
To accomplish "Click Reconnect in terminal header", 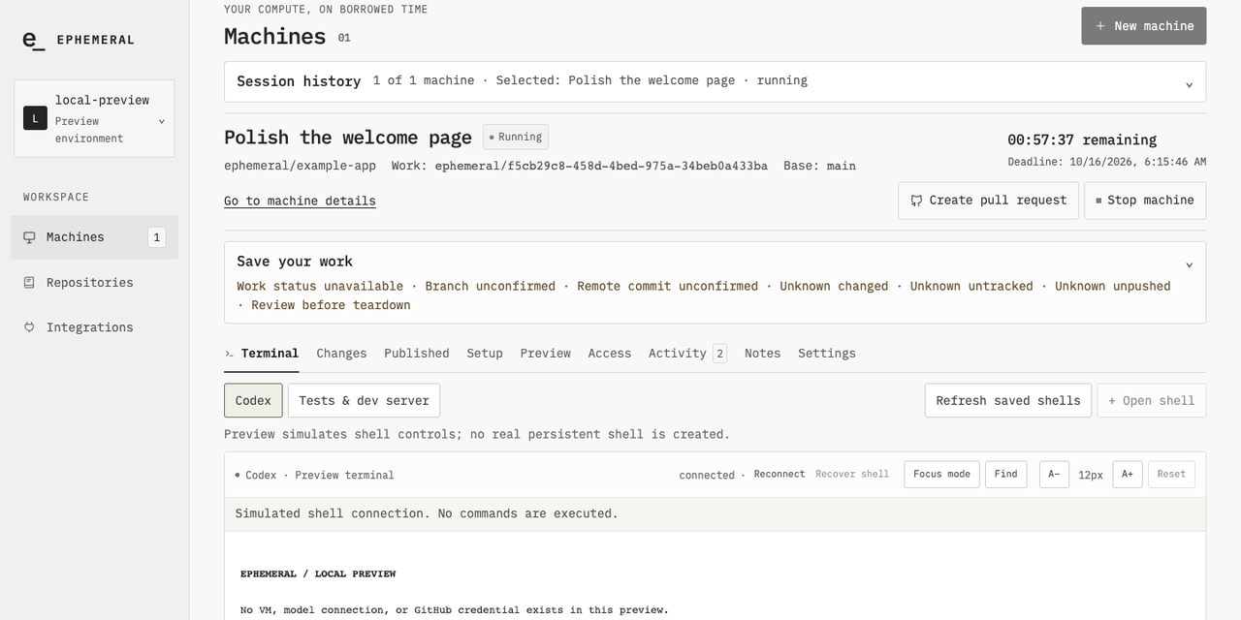I will coord(780,475).
